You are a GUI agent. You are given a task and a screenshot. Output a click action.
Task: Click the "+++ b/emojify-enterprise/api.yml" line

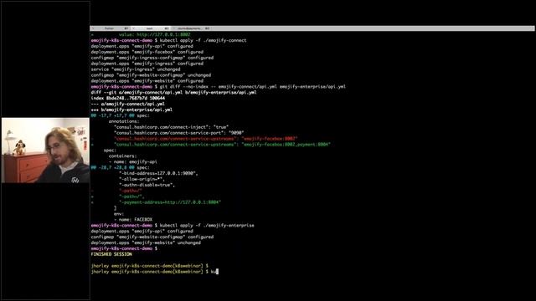[131, 110]
